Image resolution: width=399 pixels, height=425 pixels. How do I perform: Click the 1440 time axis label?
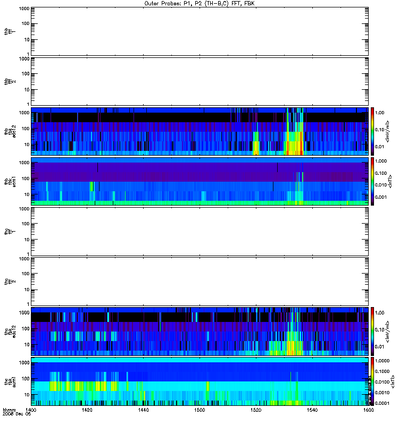tap(143, 410)
